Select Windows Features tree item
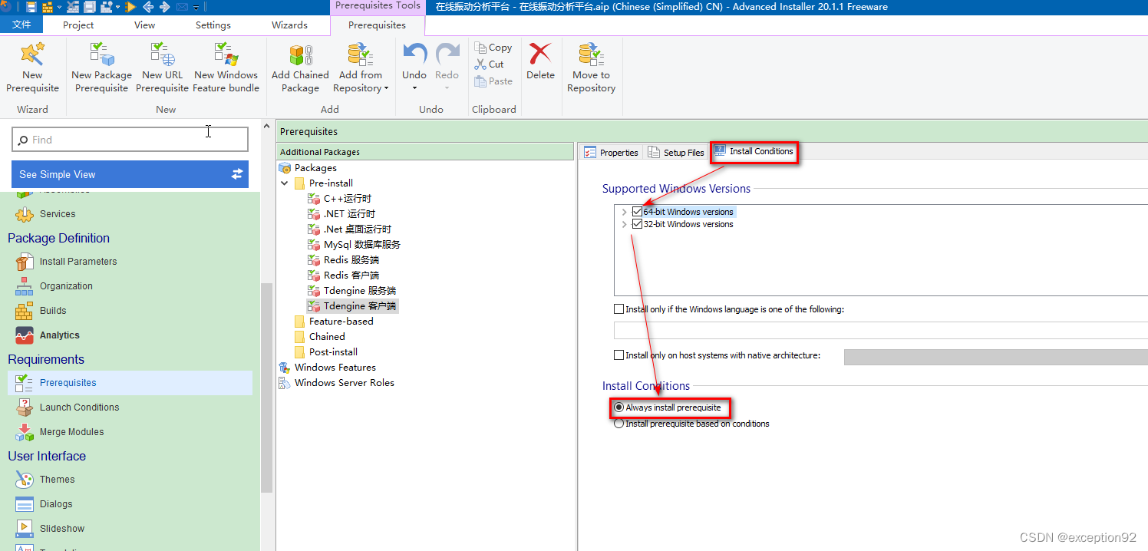The height and width of the screenshot is (551, 1148). point(335,368)
